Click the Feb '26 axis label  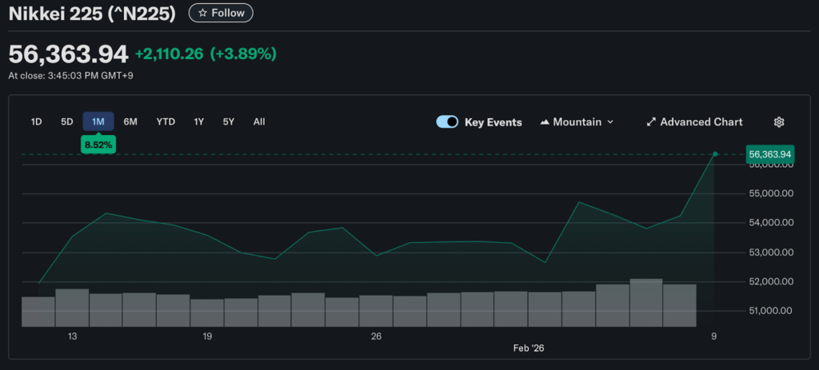click(529, 349)
